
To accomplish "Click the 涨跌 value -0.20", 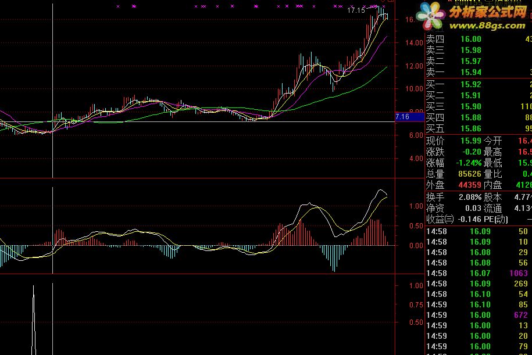I will coord(472,152).
